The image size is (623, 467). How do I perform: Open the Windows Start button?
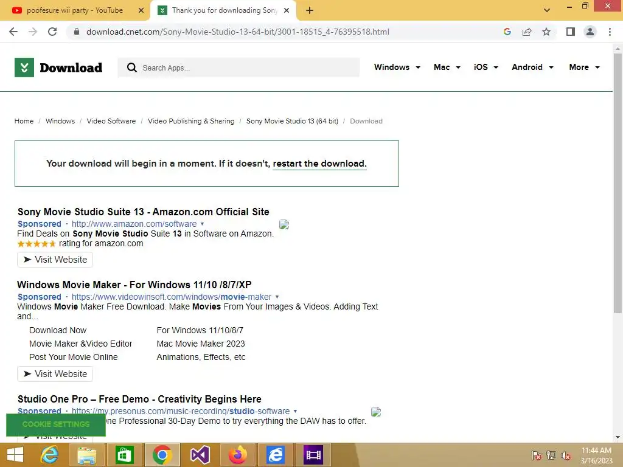click(x=15, y=455)
